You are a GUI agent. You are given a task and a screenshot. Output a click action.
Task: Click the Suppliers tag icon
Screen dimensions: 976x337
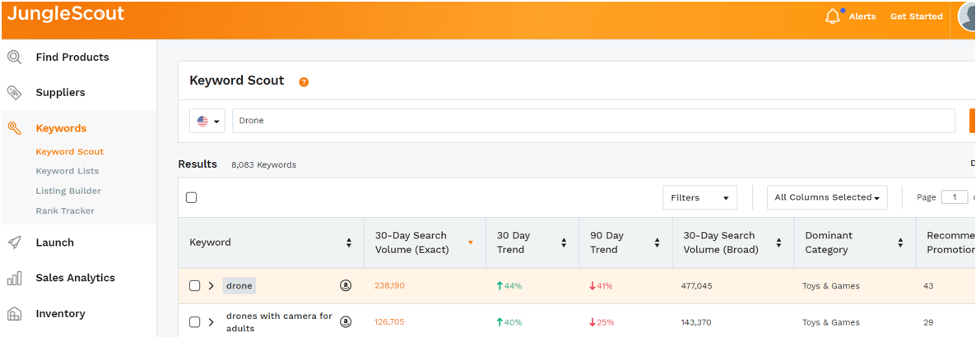pos(14,93)
